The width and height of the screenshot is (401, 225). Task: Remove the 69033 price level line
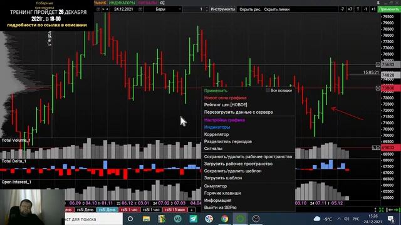click(x=378, y=147)
